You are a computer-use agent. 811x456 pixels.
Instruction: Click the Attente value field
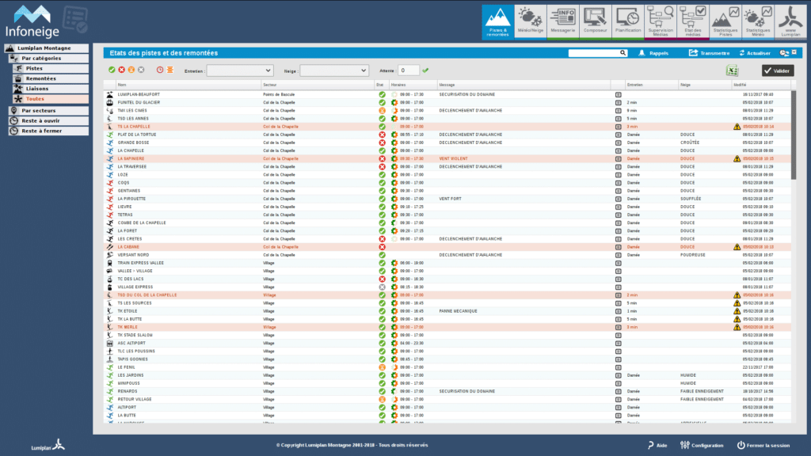[x=408, y=70]
